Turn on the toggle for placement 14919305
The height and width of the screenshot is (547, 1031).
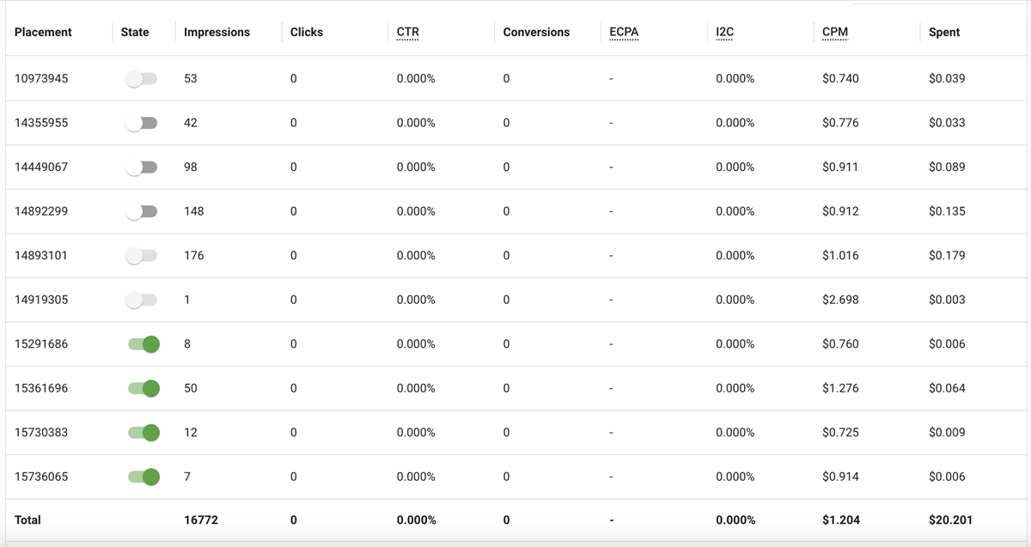point(142,299)
